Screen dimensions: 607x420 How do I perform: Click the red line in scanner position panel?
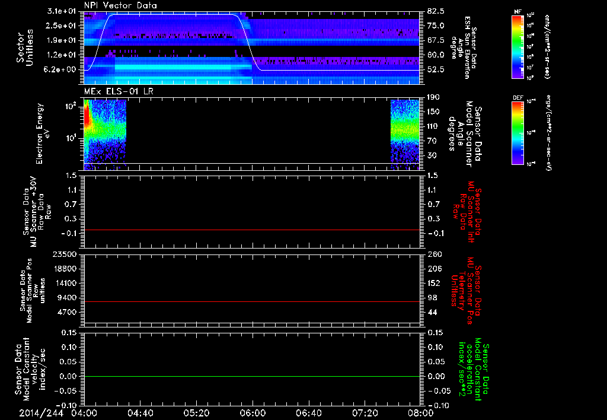(x=252, y=301)
